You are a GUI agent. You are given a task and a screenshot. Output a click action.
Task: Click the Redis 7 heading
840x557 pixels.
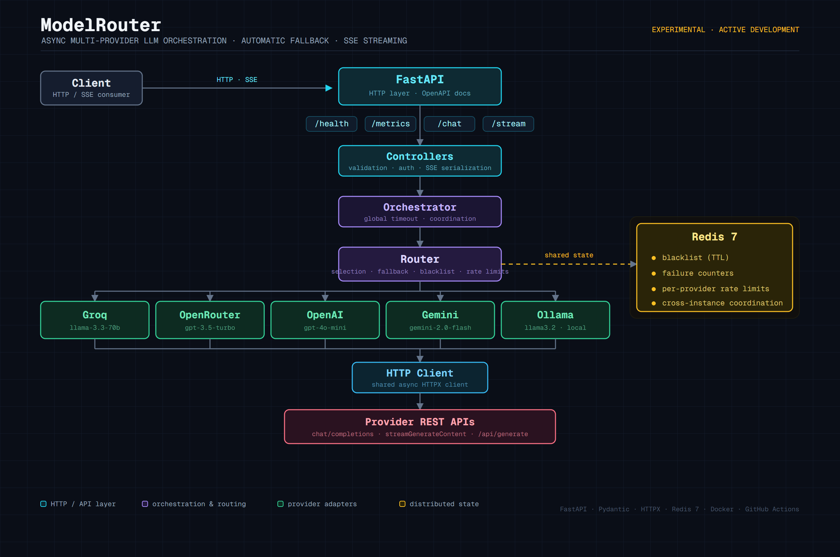coord(714,237)
